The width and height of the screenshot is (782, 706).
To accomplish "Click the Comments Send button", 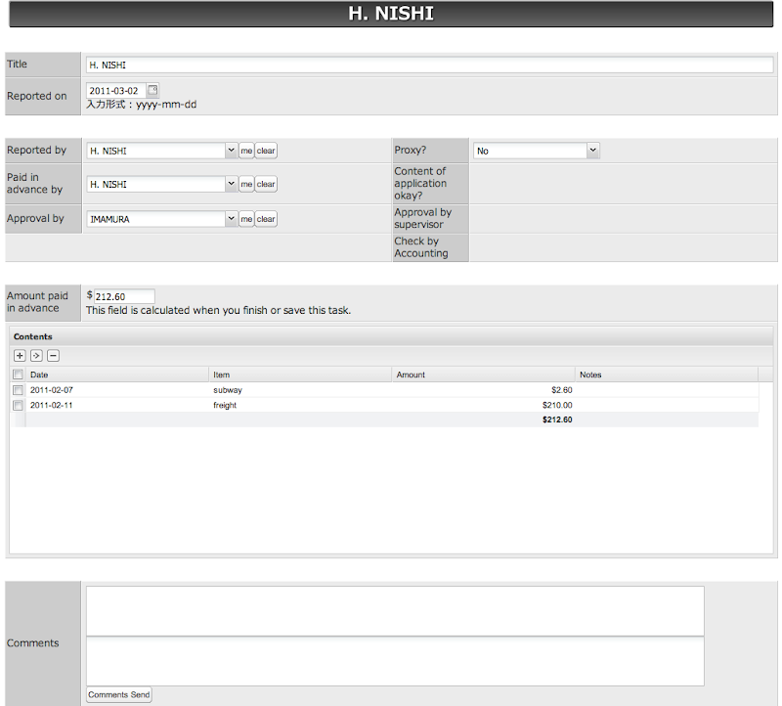I will click(118, 694).
